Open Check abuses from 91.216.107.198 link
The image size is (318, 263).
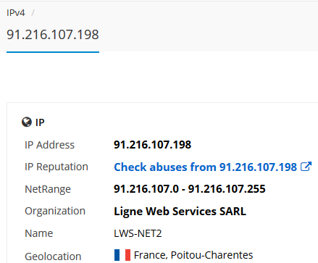(205, 167)
